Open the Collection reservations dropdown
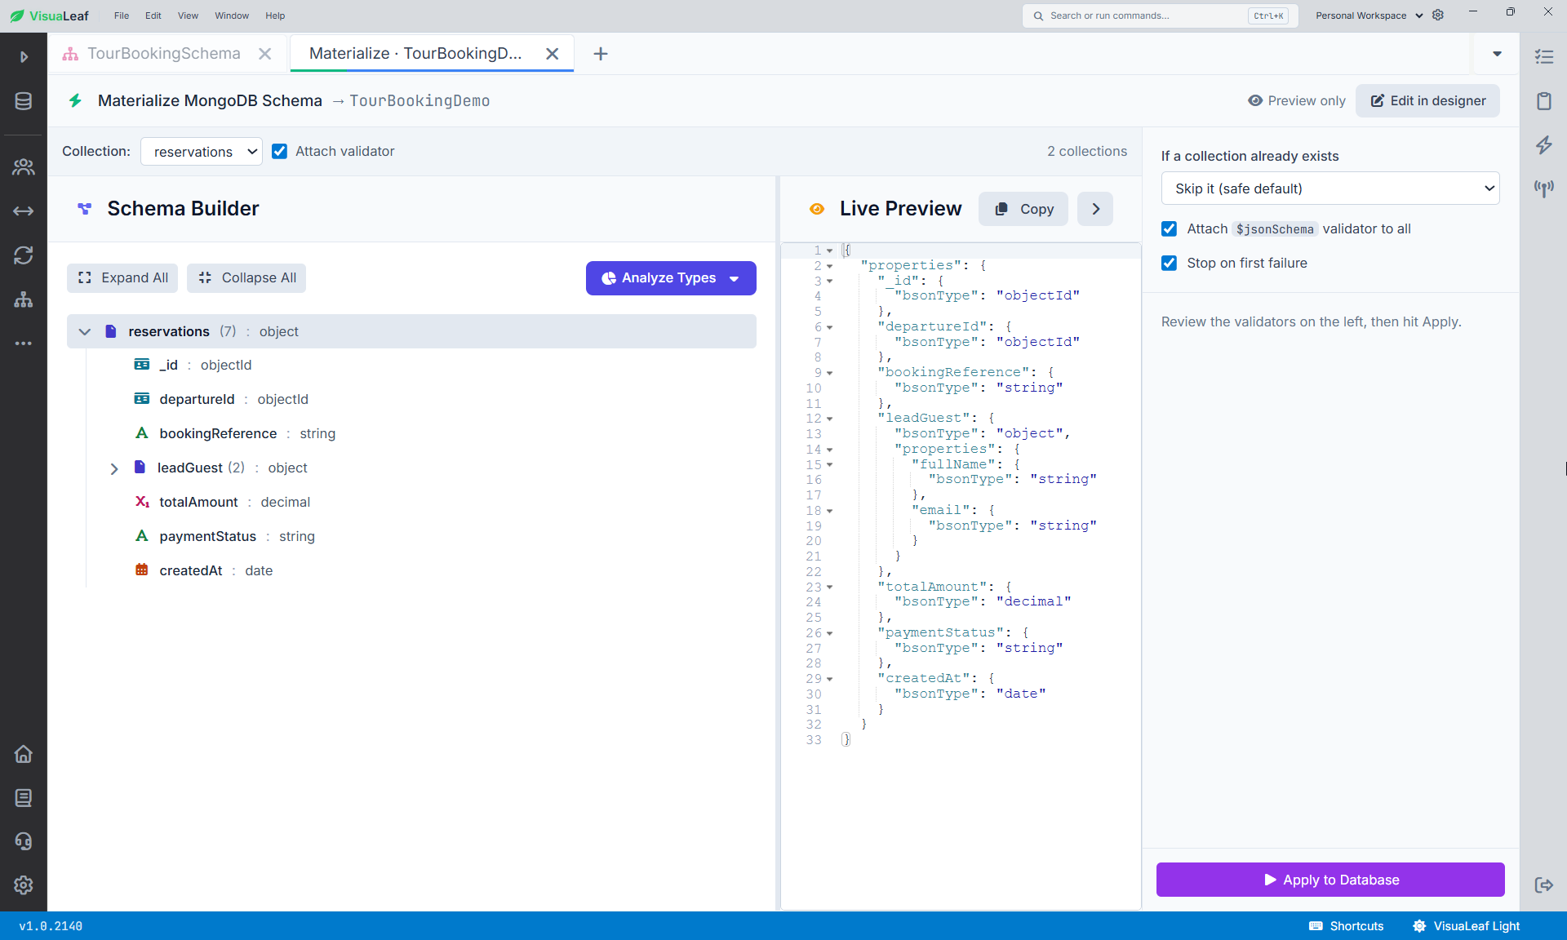Image resolution: width=1567 pixels, height=940 pixels. pos(202,152)
